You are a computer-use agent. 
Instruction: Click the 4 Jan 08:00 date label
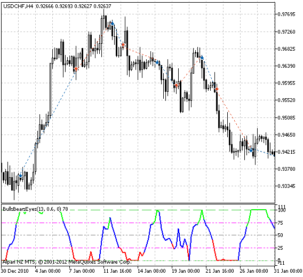click(x=47, y=271)
